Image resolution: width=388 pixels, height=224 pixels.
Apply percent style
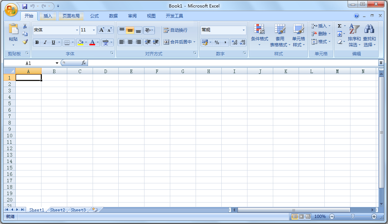[x=217, y=42]
